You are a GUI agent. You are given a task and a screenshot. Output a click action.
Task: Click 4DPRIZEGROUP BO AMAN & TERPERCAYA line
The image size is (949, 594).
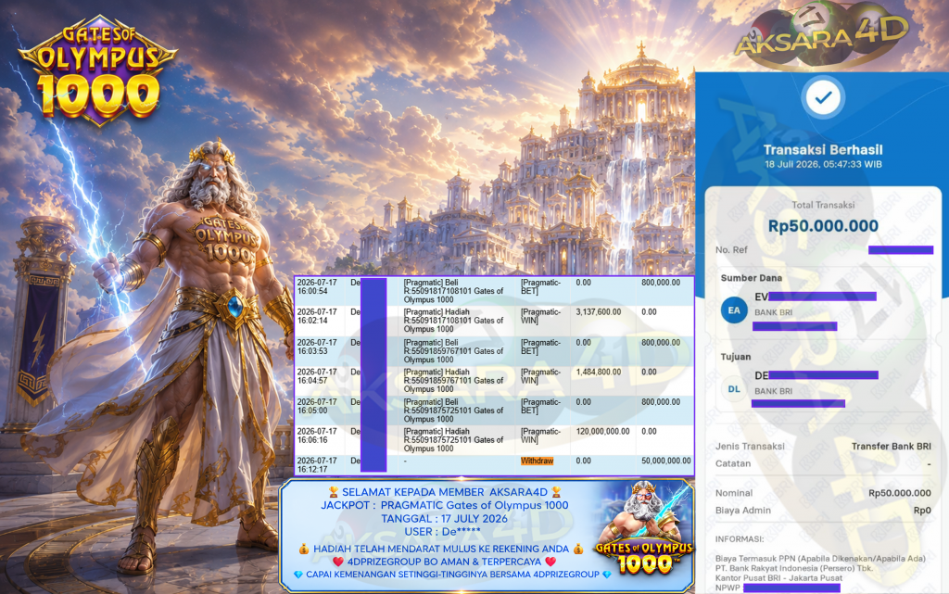[444, 562]
